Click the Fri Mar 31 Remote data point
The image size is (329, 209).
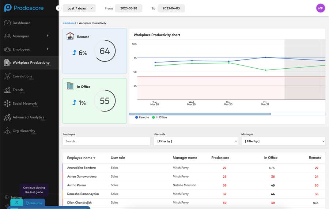coord(265,57)
